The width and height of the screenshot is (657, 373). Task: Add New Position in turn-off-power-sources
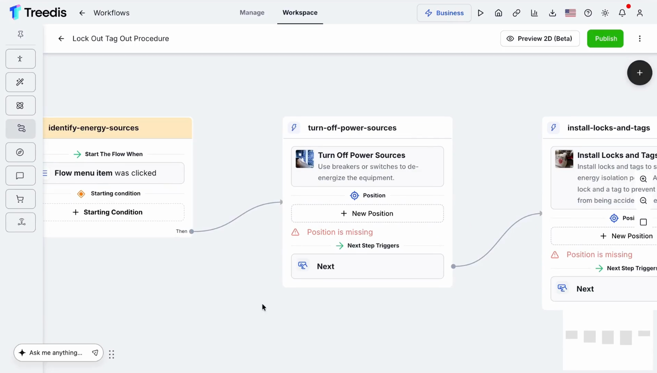367,213
